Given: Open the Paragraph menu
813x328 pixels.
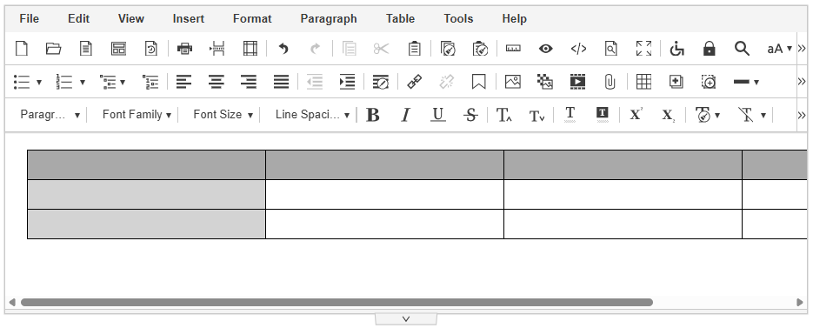Looking at the screenshot, I should (329, 18).
